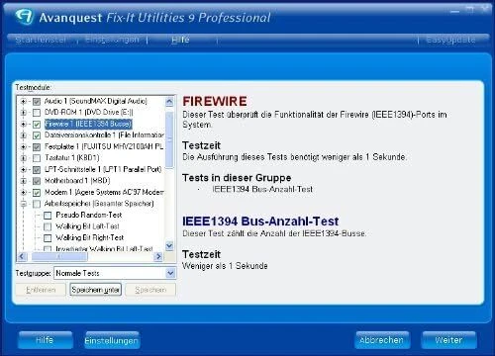Select the Walking Bit Right-Test item
The width and height of the screenshot is (495, 356).
90,237
